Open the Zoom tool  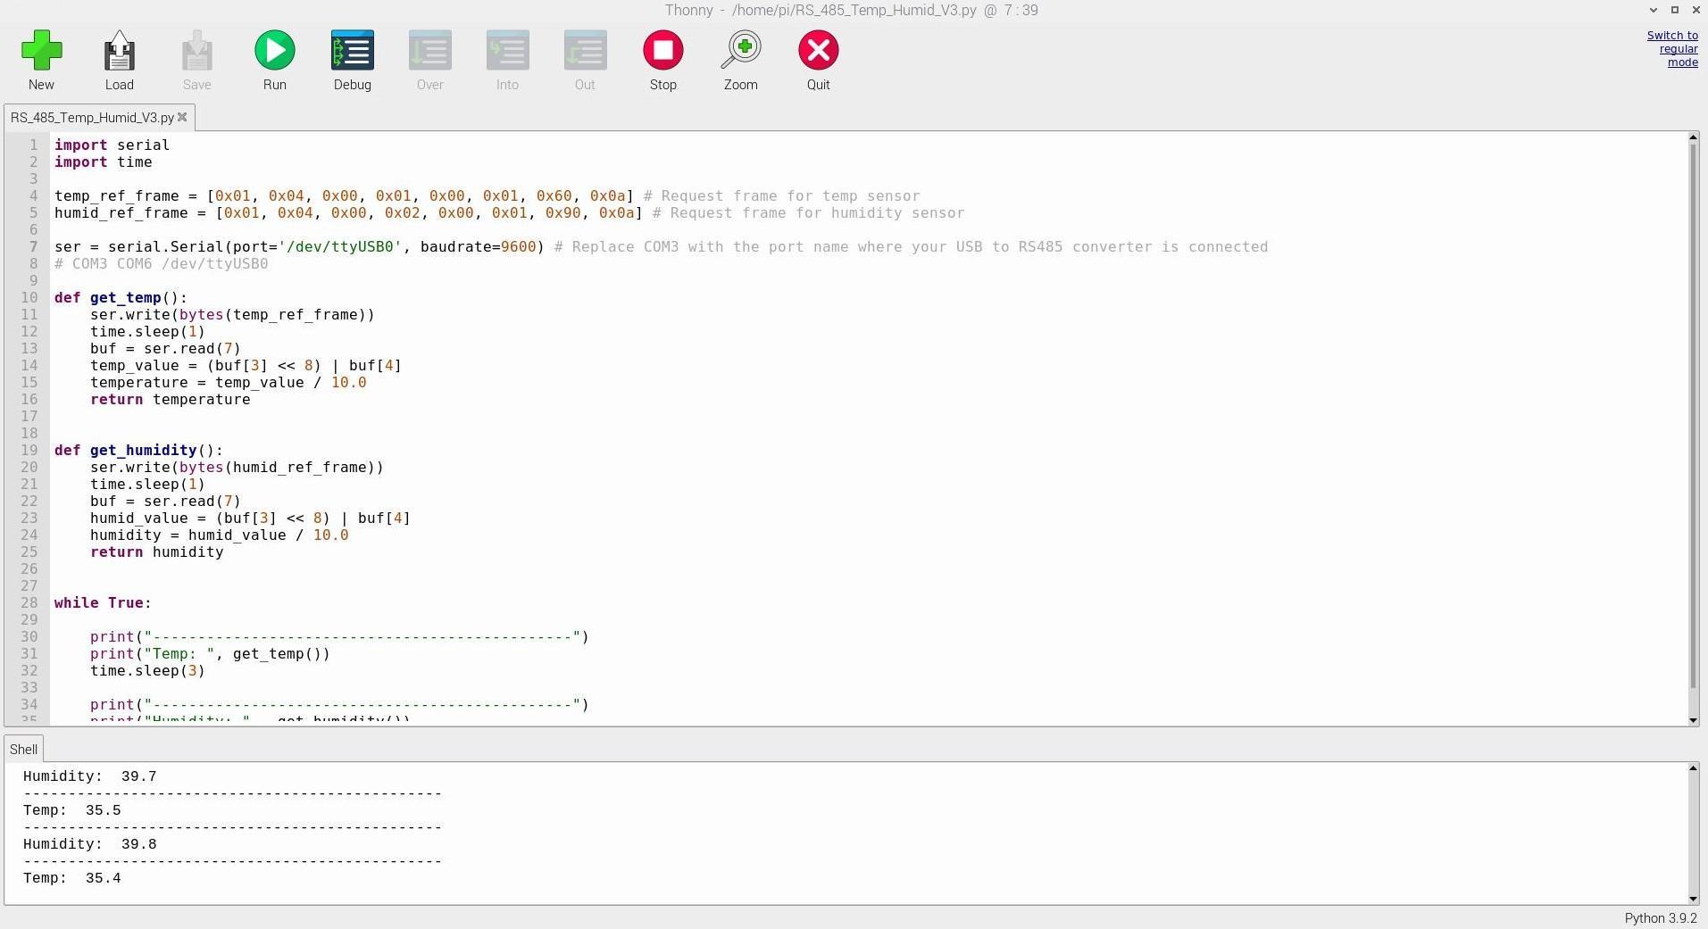tap(740, 51)
